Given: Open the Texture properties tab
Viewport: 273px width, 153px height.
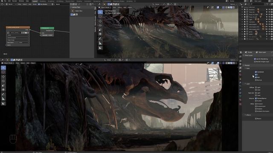Looking at the screenshot, I should tap(241, 104).
